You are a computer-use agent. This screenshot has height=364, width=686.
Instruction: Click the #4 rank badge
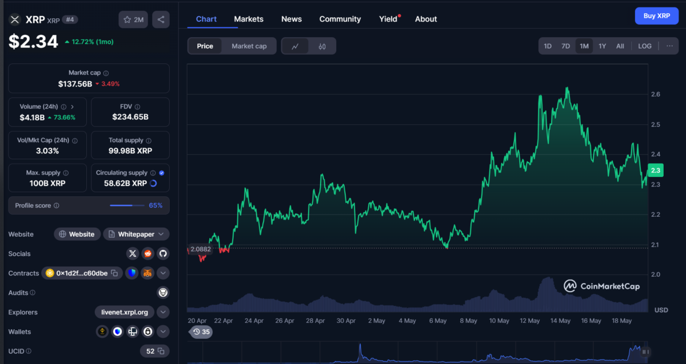pos(70,19)
